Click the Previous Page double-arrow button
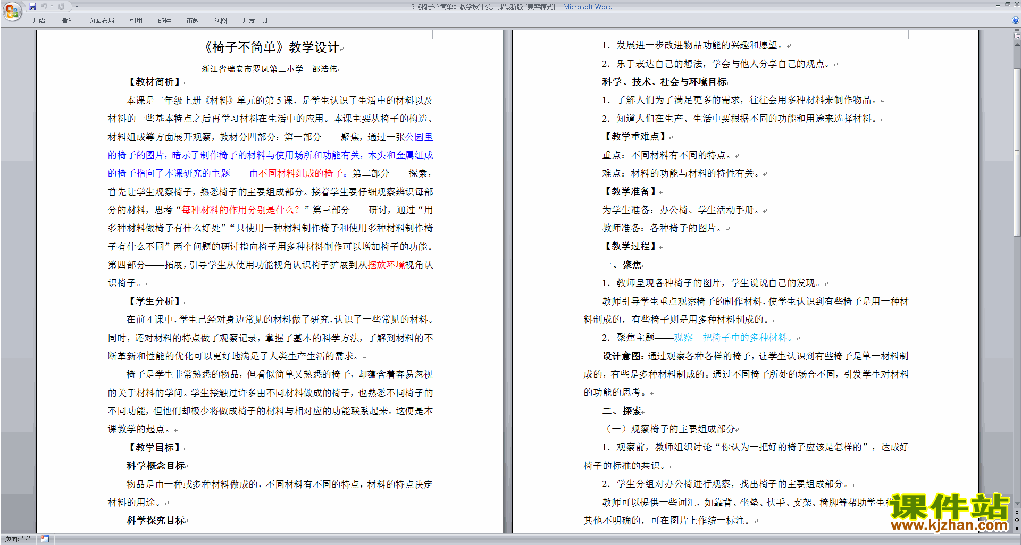 1017,512
